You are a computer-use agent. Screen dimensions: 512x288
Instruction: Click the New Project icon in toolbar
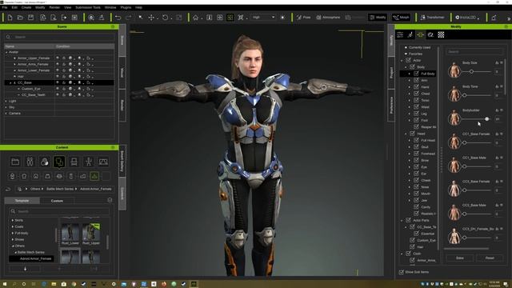[10, 18]
